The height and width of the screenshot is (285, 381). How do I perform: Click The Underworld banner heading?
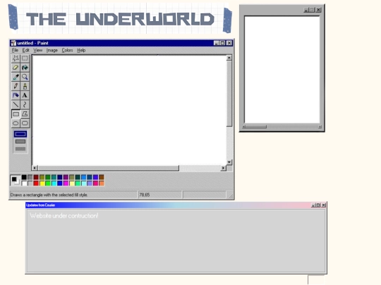point(120,19)
